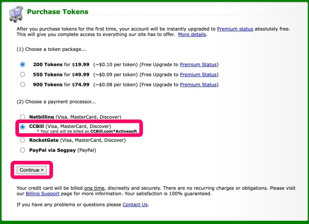Visit the Billing Support page link
The width and height of the screenshot is (309, 224).
coord(43,194)
